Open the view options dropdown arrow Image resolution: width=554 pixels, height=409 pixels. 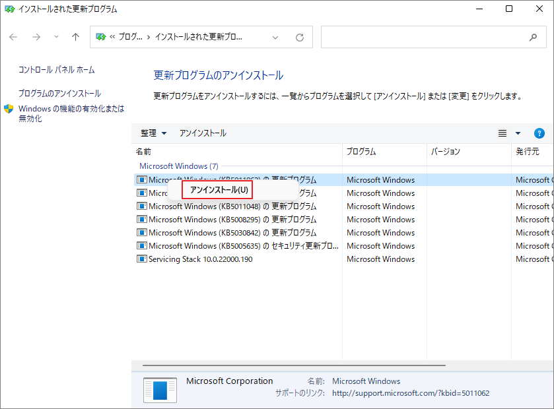point(517,133)
